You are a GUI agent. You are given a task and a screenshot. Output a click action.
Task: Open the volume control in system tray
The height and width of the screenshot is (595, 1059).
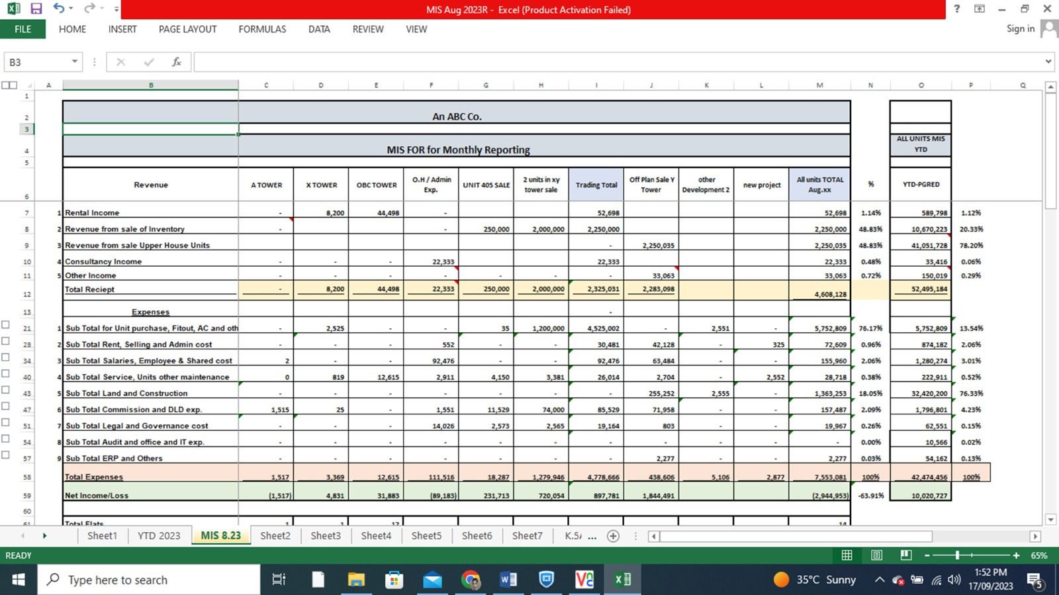954,580
